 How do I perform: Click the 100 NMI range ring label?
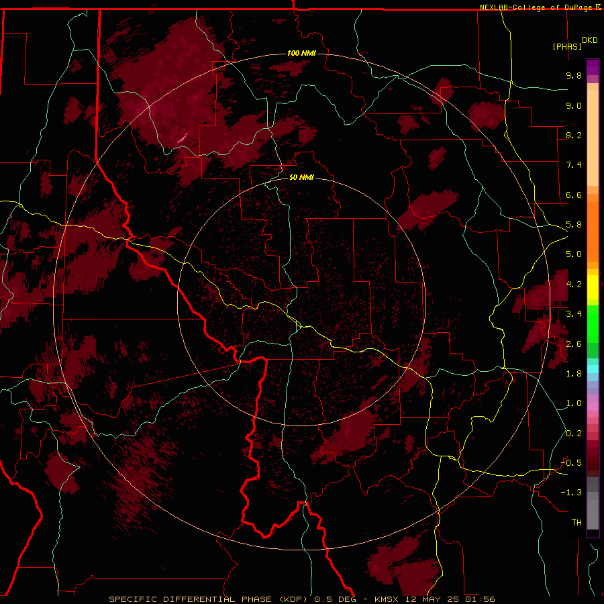301,53
